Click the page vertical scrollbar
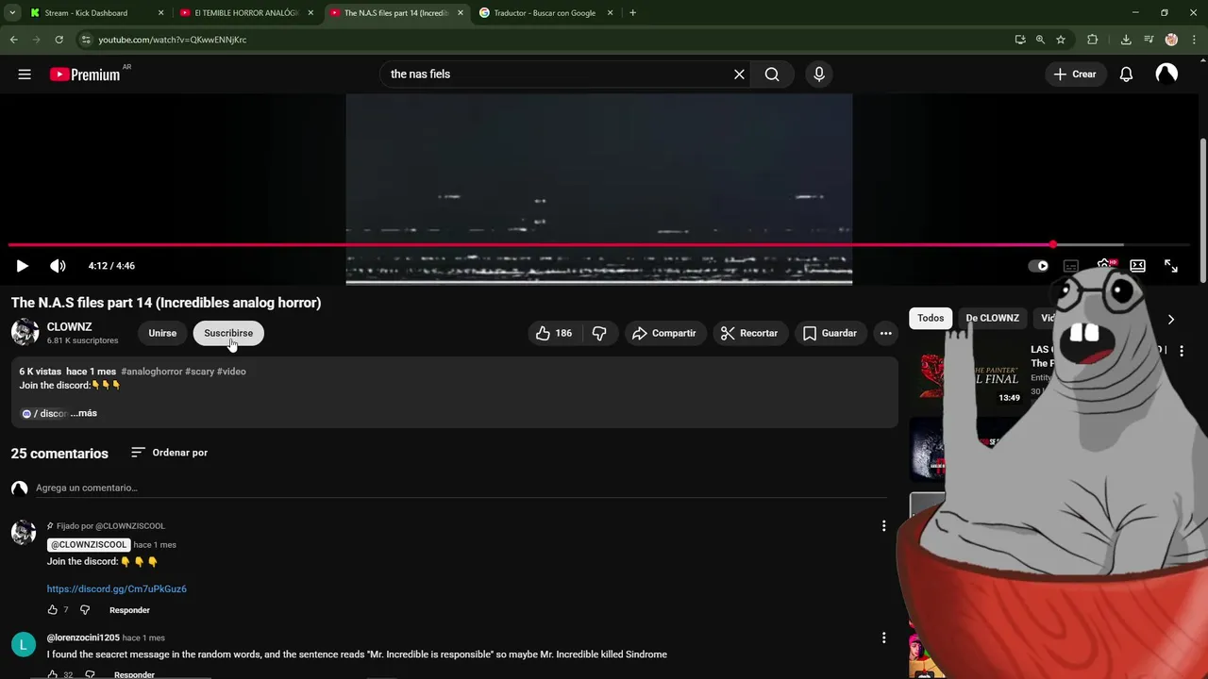This screenshot has height=679, width=1208. [1202, 209]
